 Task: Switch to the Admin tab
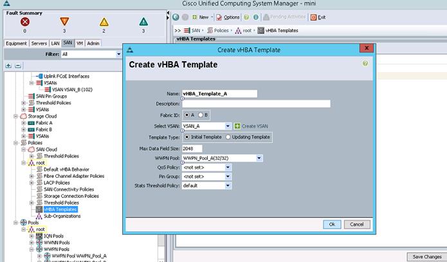click(93, 43)
